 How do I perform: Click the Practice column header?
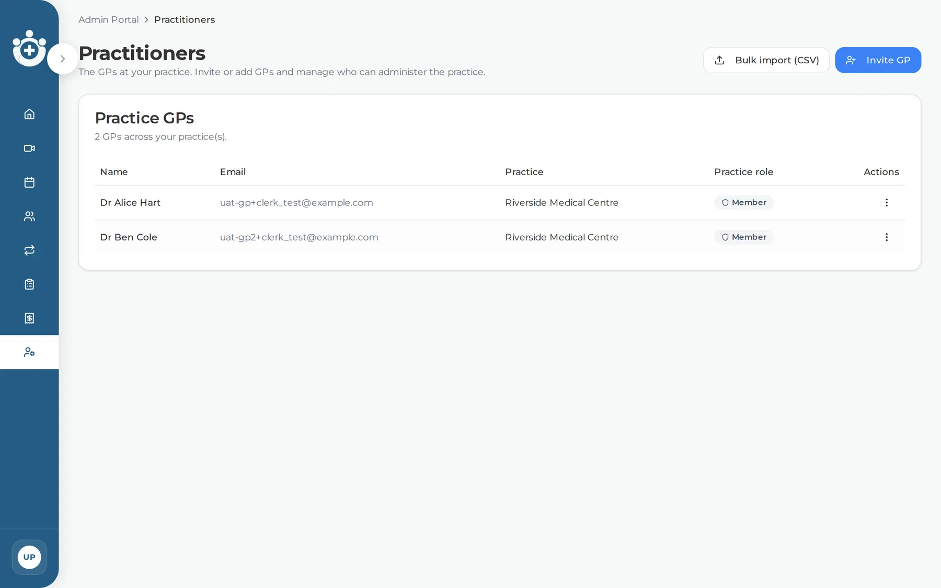[524, 172]
